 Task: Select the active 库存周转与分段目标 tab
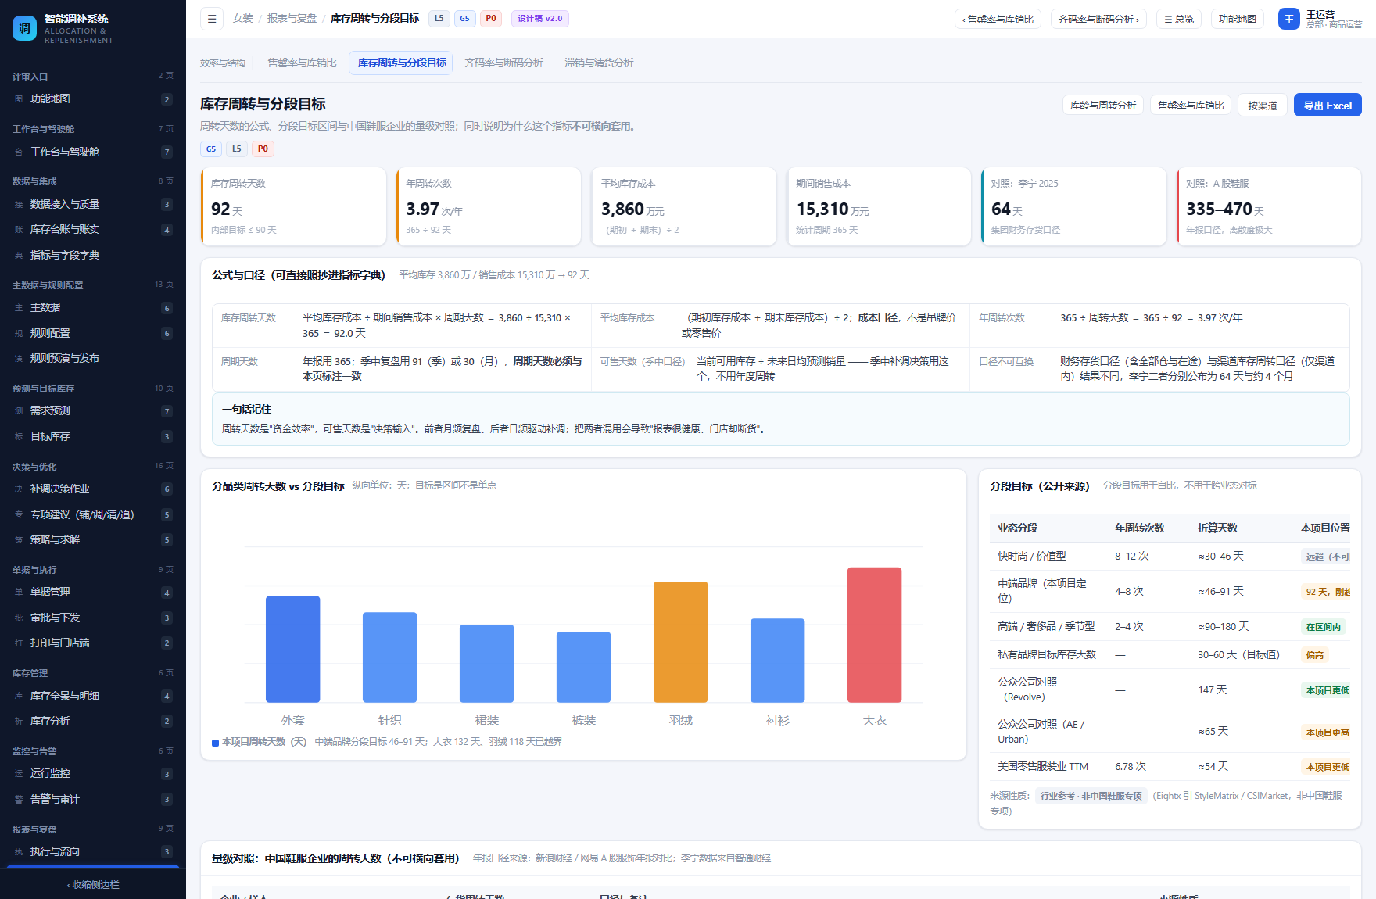point(402,63)
